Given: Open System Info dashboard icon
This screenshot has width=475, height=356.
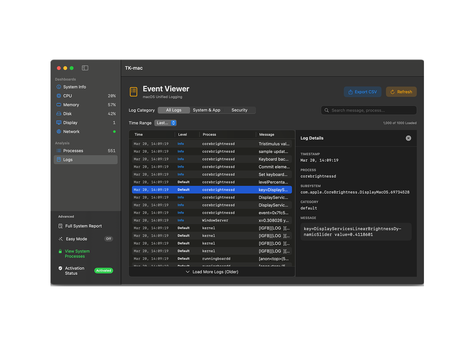Looking at the screenshot, I should pyautogui.click(x=59, y=87).
